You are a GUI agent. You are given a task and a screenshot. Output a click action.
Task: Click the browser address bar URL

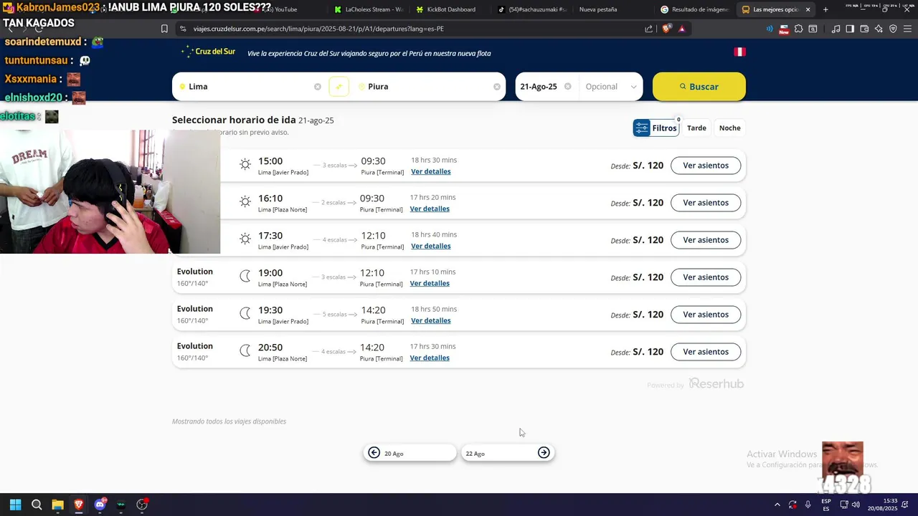[x=318, y=29]
